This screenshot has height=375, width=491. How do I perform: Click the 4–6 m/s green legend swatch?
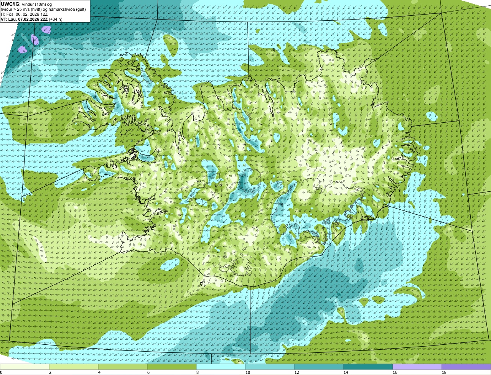tap(124, 367)
